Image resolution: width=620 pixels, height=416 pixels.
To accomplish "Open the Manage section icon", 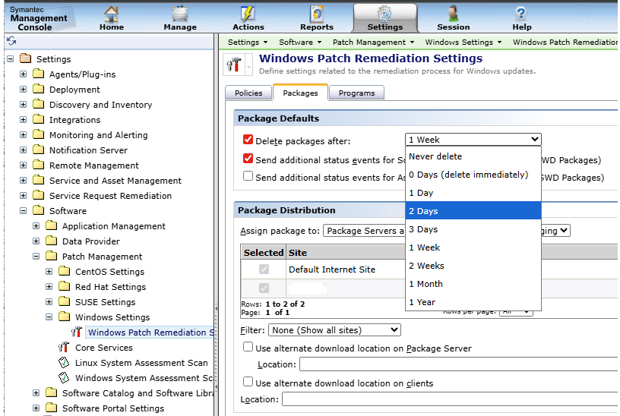I will click(180, 14).
